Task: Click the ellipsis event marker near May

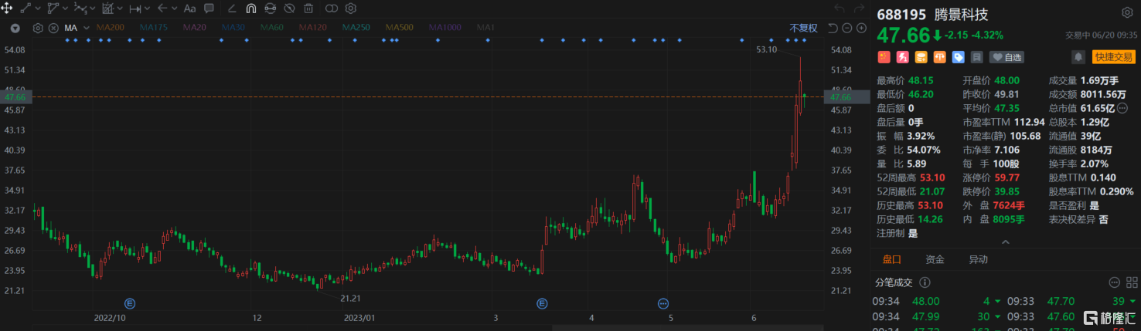Action: click(x=663, y=303)
